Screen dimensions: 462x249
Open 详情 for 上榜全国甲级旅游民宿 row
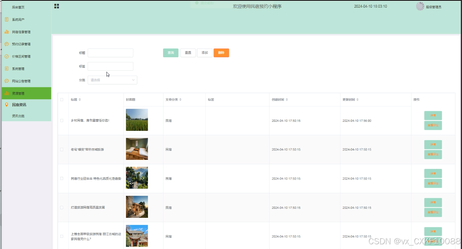tap(433, 232)
